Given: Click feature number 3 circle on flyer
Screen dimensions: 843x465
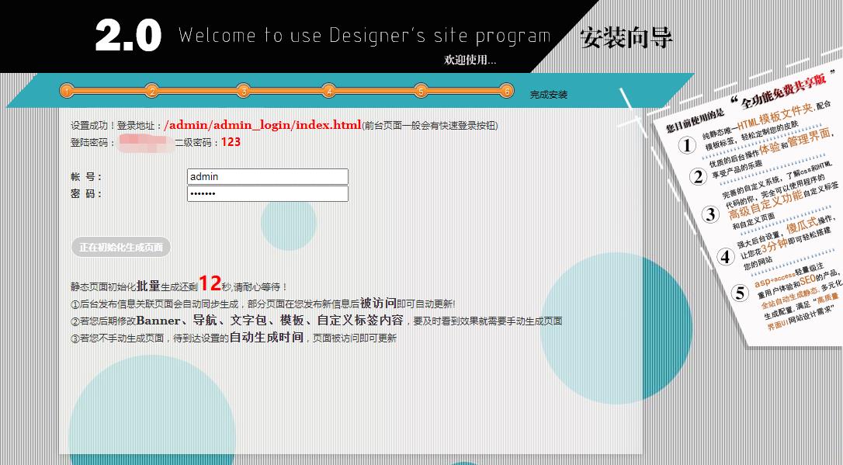Looking at the screenshot, I should tap(711, 214).
